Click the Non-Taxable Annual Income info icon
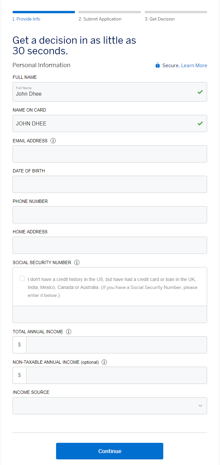 tap(104, 362)
